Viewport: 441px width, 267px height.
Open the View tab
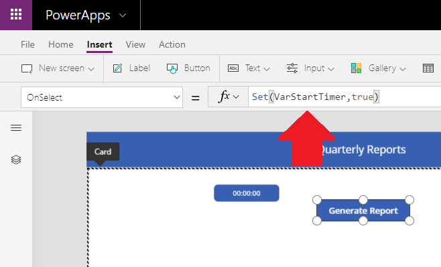[x=135, y=44]
